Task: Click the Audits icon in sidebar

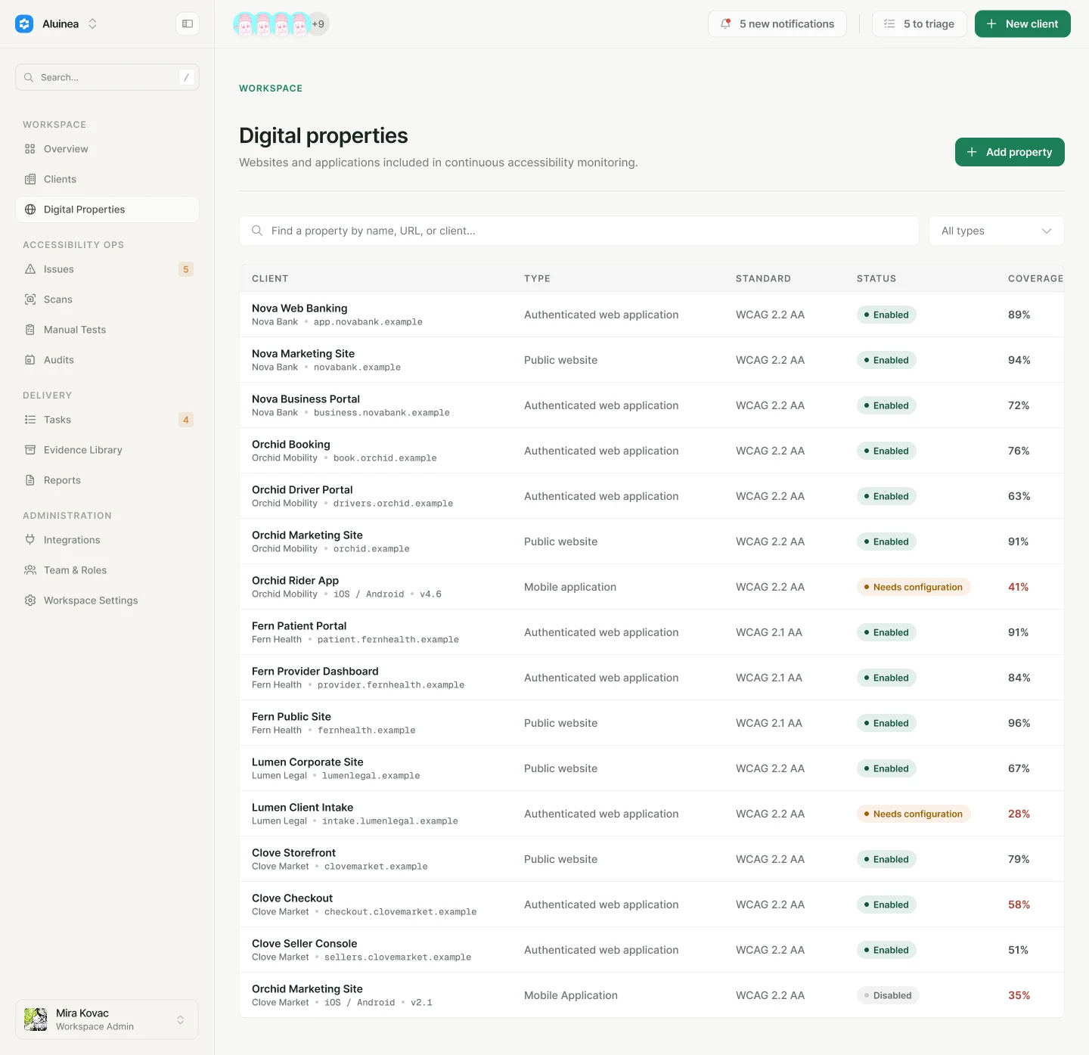Action: pyautogui.click(x=30, y=360)
